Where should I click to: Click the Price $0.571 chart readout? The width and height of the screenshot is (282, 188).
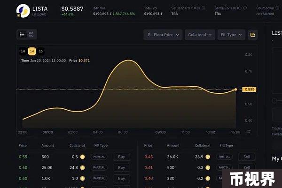coord(79,60)
